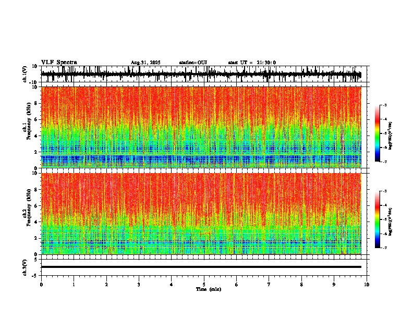Click the ch.1 spectrogram color scale bar
The width and height of the screenshot is (413, 319).
[x=377, y=133]
